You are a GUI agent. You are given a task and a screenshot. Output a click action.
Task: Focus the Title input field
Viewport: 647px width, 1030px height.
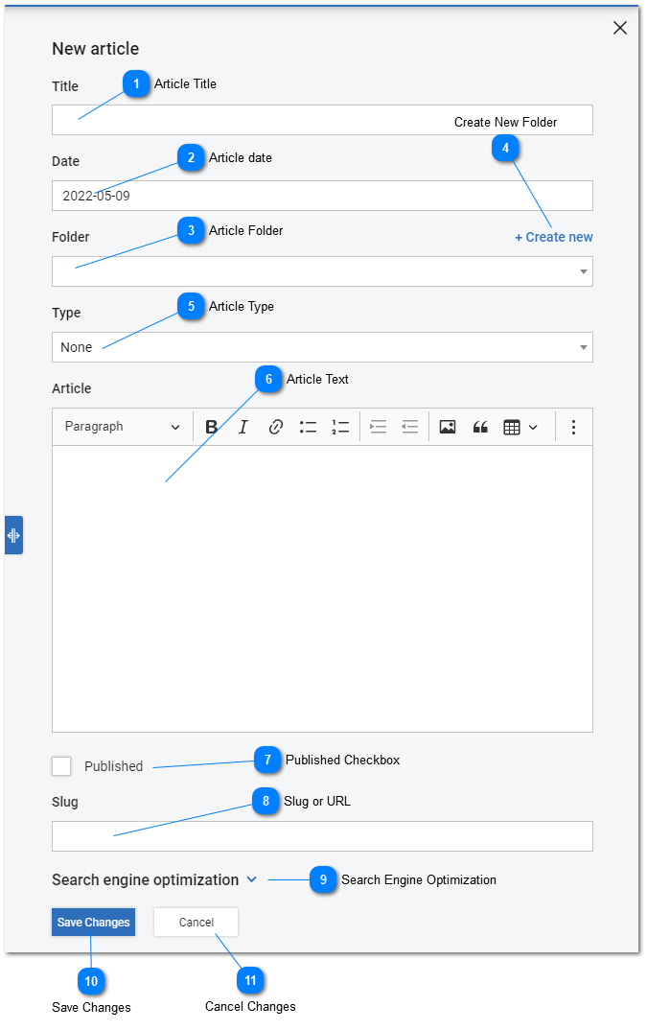click(x=322, y=120)
